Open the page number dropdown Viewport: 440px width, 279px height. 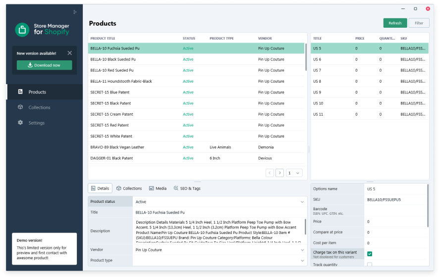pyautogui.click(x=294, y=173)
